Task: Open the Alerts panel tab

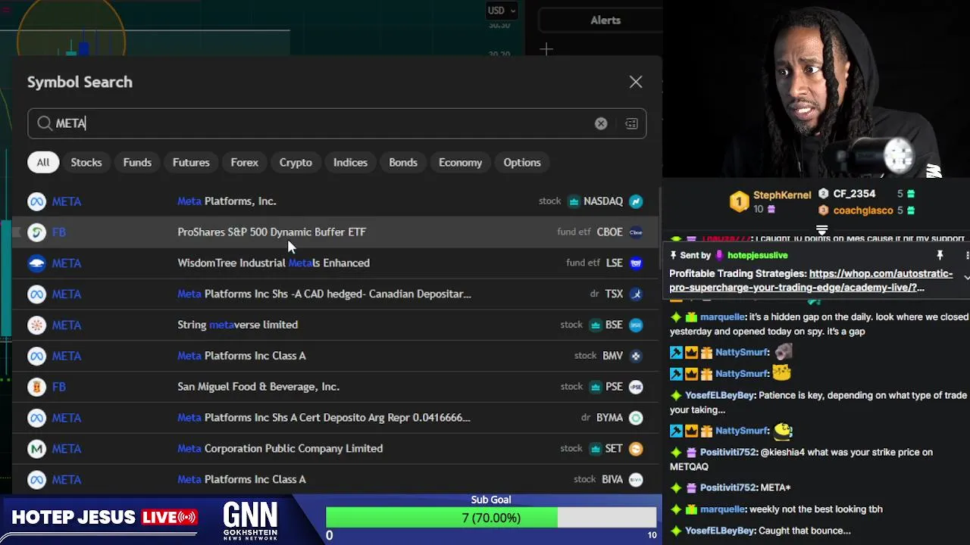Action: [x=605, y=20]
